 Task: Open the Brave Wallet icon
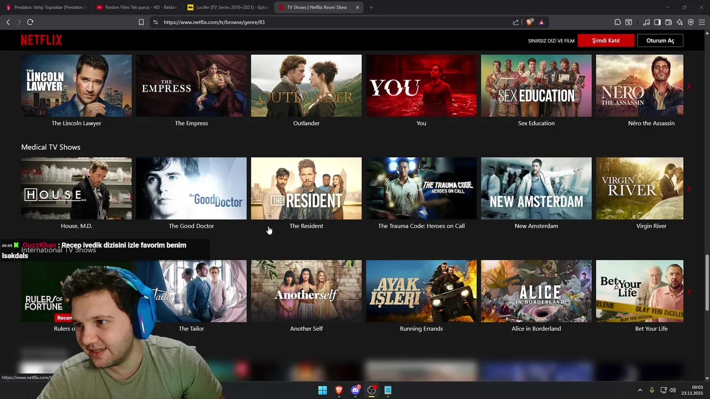[668, 22]
